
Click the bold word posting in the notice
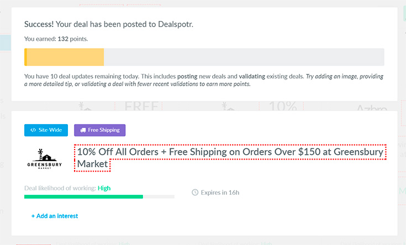pyautogui.click(x=187, y=76)
